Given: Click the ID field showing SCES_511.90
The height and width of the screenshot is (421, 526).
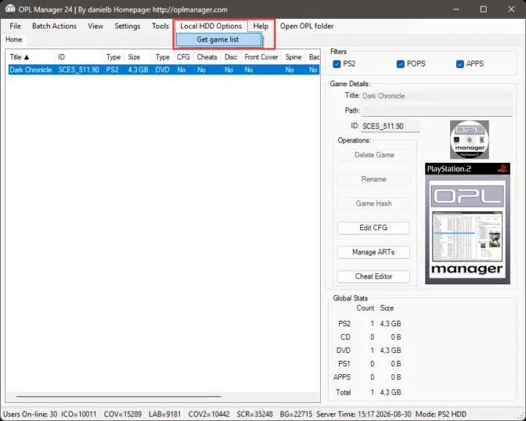Looking at the screenshot, I should click(x=390, y=126).
